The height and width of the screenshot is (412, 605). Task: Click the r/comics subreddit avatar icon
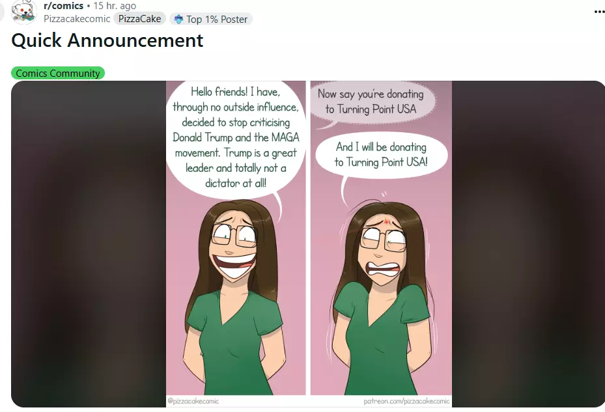click(24, 11)
